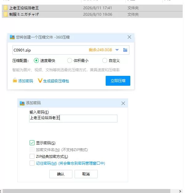This screenshot has width=187, height=193.
Task: Click 输入密码(E) label
Action: pos(39,112)
